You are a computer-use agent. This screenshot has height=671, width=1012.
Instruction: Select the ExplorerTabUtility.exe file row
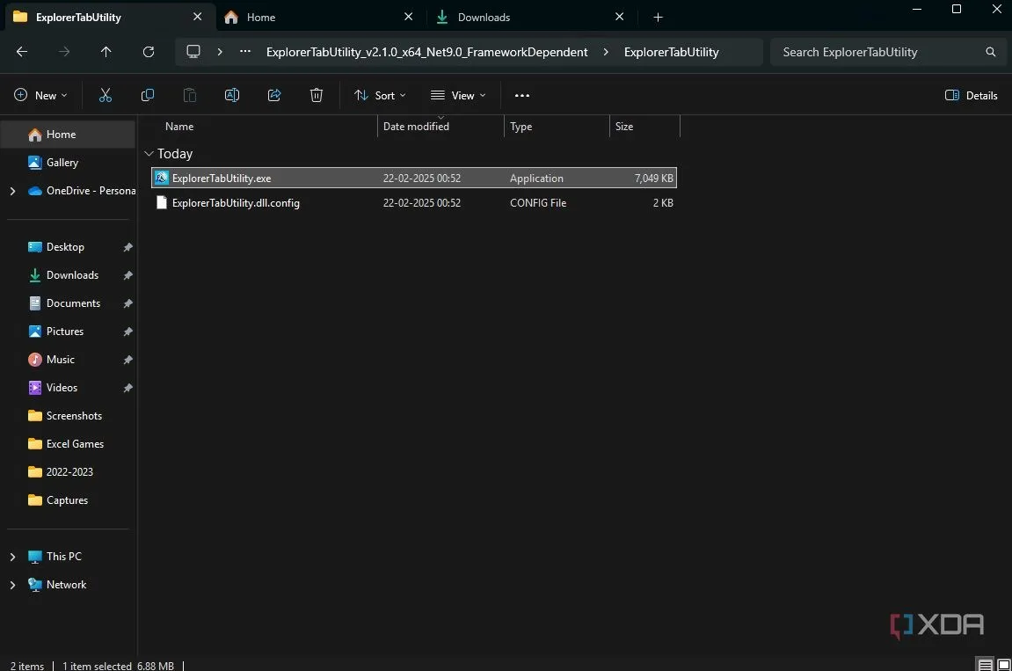coord(414,178)
